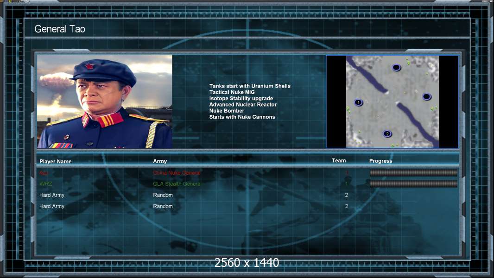Click 'Tanks start with Uranium Shells' line
Viewport: 494px width, 278px height.
(250, 86)
